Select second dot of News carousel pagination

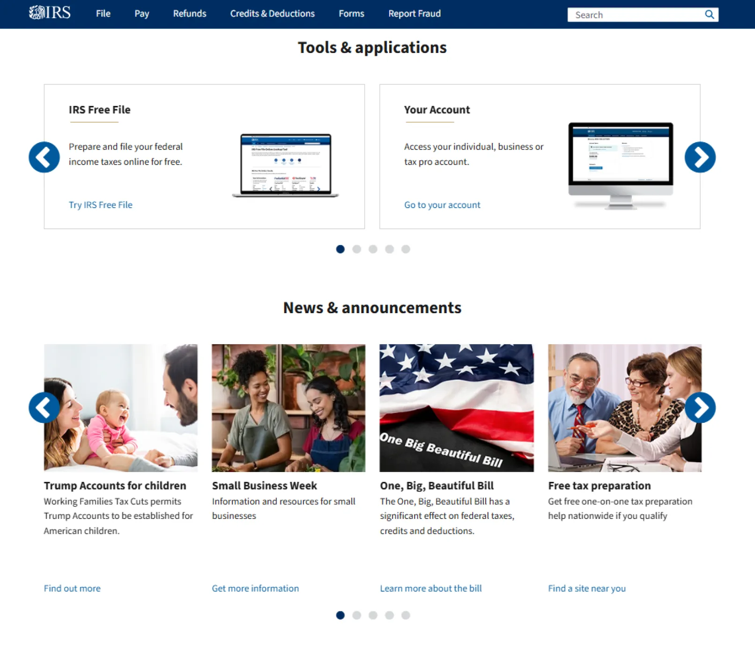tap(357, 615)
